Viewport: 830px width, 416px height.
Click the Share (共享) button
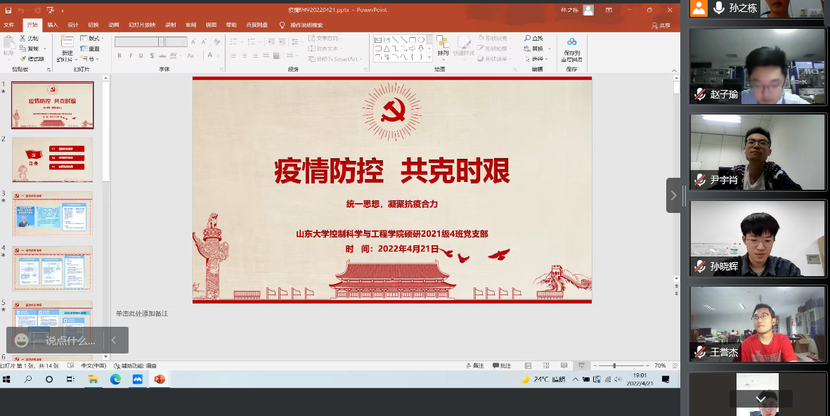click(661, 25)
